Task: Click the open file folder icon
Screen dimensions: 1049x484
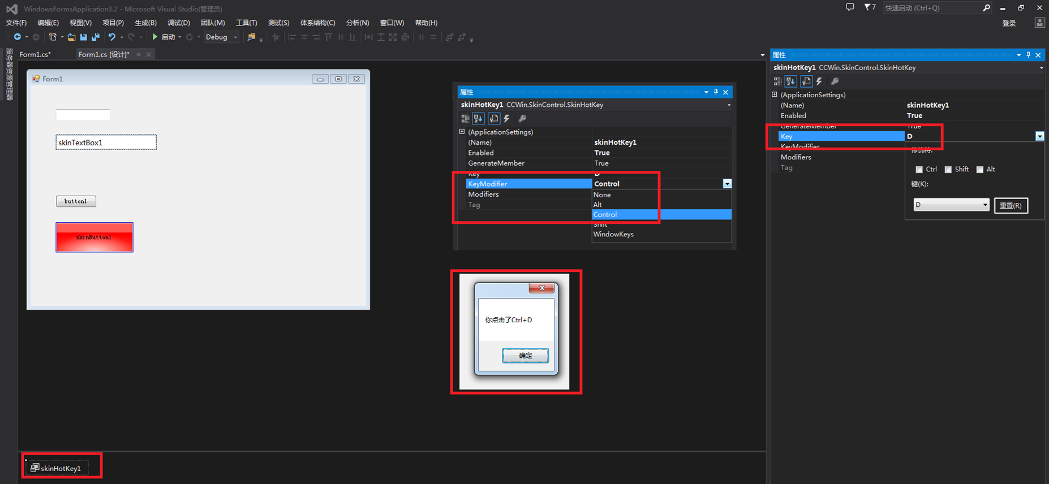Action: (x=71, y=37)
